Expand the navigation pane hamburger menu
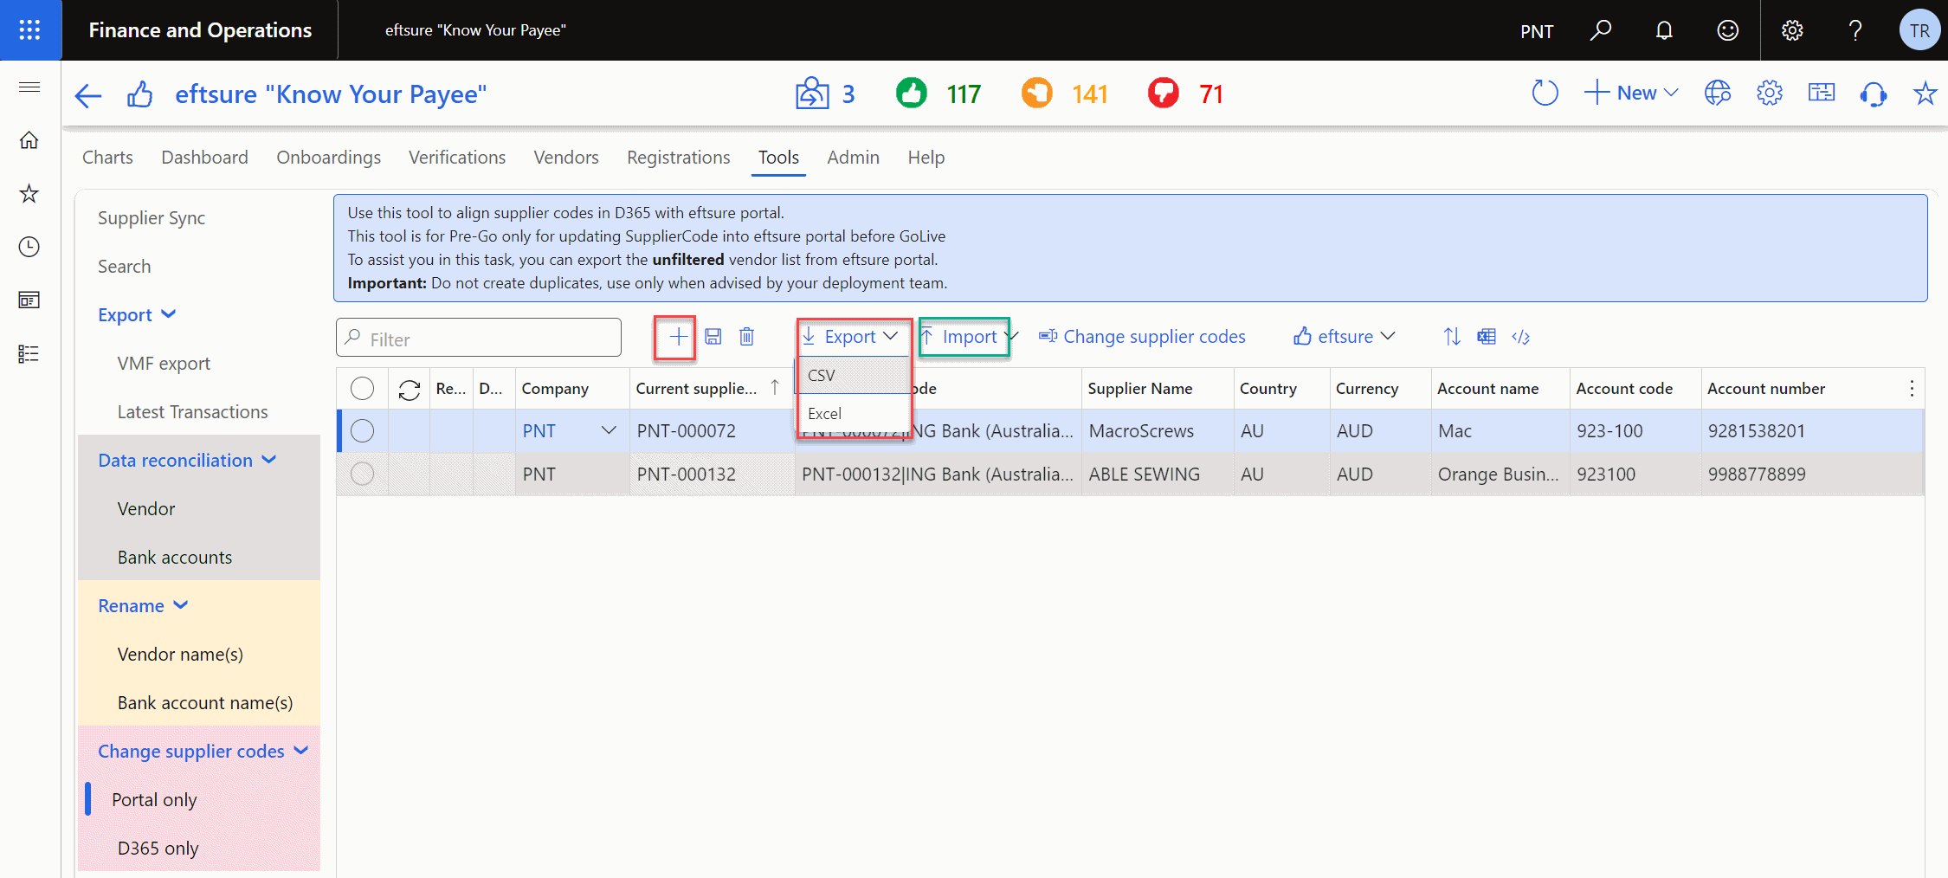Screen dimensions: 1948x878 [x=29, y=87]
